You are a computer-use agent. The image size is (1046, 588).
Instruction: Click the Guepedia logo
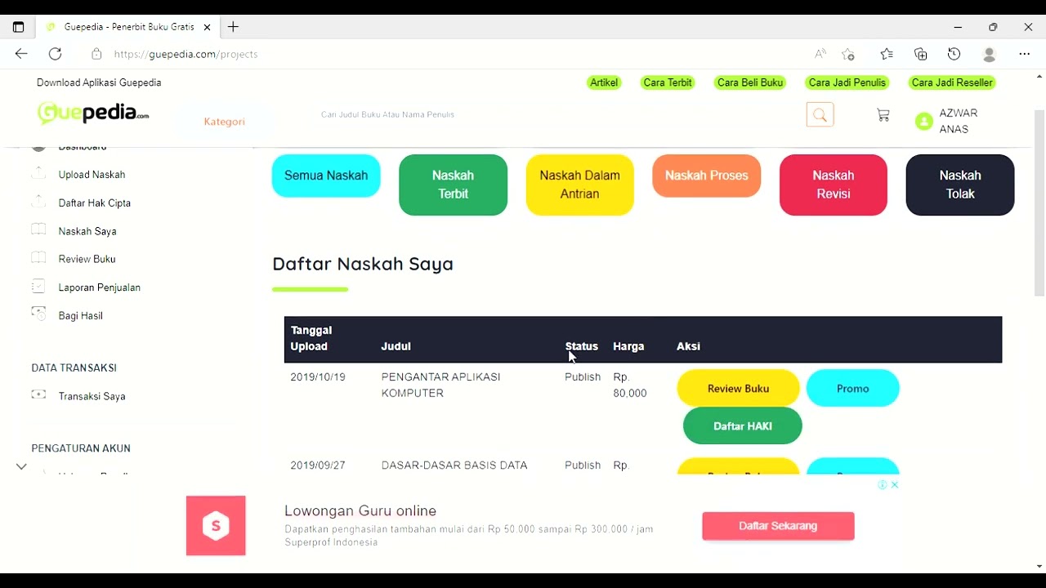pos(93,113)
